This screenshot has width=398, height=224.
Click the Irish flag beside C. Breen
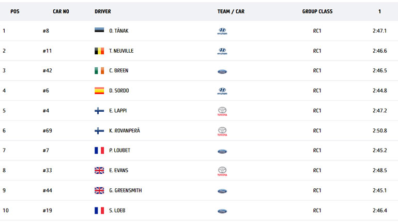[x=99, y=70]
